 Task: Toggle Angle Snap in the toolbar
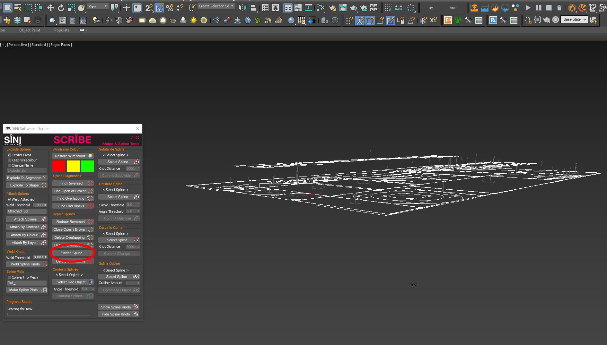click(x=159, y=7)
